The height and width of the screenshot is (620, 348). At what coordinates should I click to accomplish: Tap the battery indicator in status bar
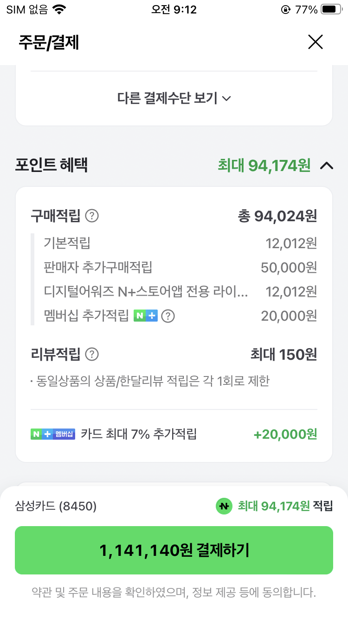coord(331,9)
